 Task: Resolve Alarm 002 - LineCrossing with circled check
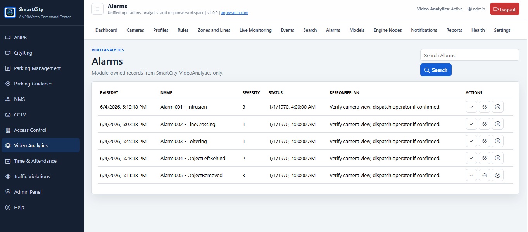(x=485, y=124)
